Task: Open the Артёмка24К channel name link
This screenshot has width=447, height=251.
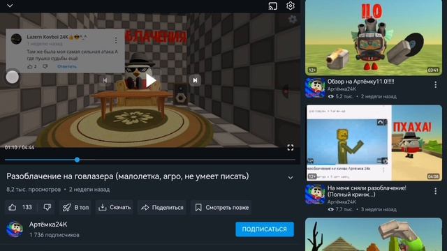Action: coord(48,225)
